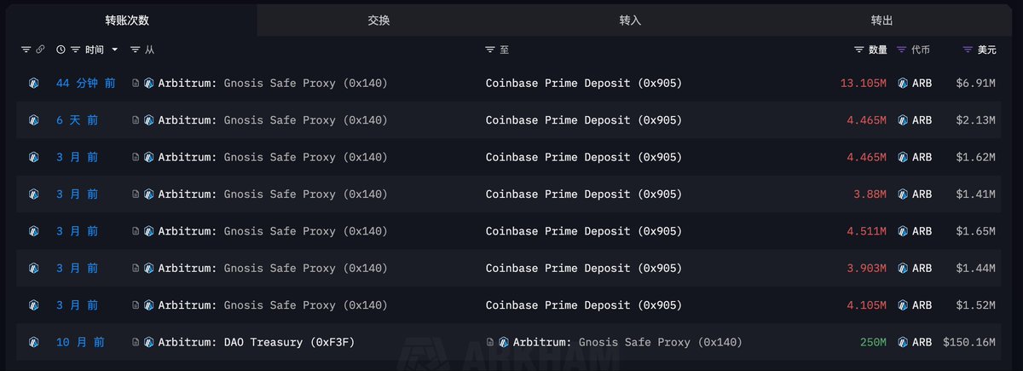Open Arbitrum DAO Treasury (0xF3F) address

point(257,342)
